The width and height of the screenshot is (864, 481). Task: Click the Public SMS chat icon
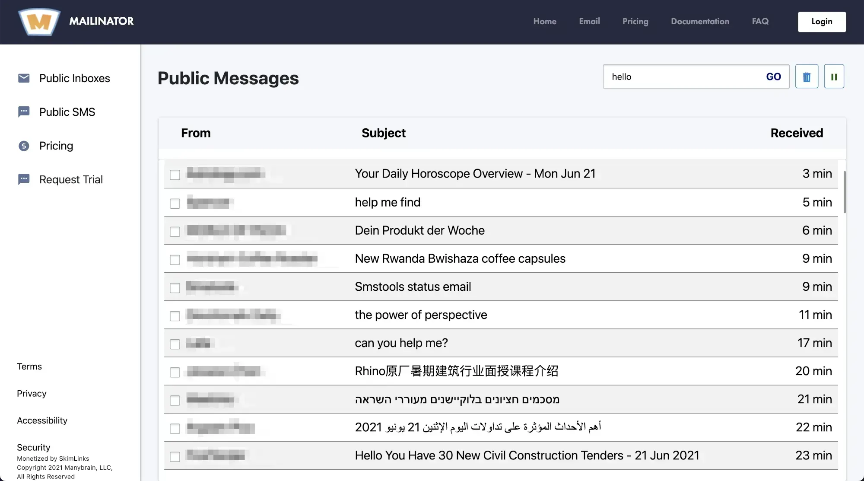pyautogui.click(x=24, y=112)
